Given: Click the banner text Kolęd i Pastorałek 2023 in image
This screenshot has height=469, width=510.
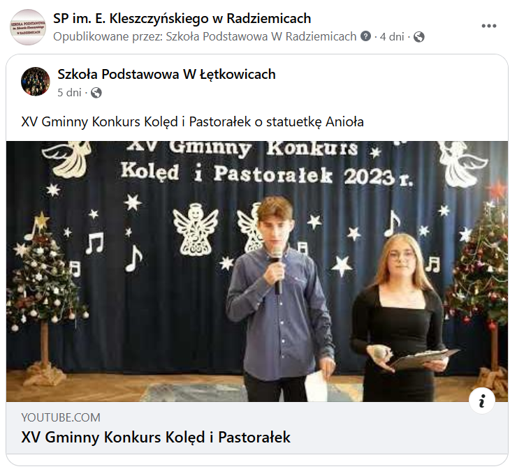Looking at the screenshot, I should (267, 174).
